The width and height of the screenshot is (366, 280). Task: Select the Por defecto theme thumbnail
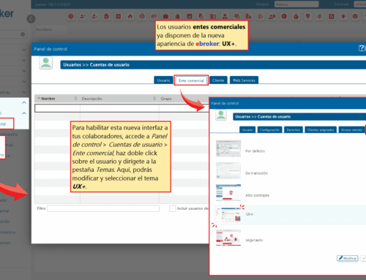coord(228,148)
